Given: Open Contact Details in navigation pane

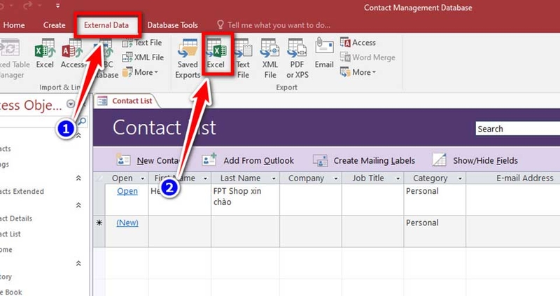Looking at the screenshot, I should (16, 218).
